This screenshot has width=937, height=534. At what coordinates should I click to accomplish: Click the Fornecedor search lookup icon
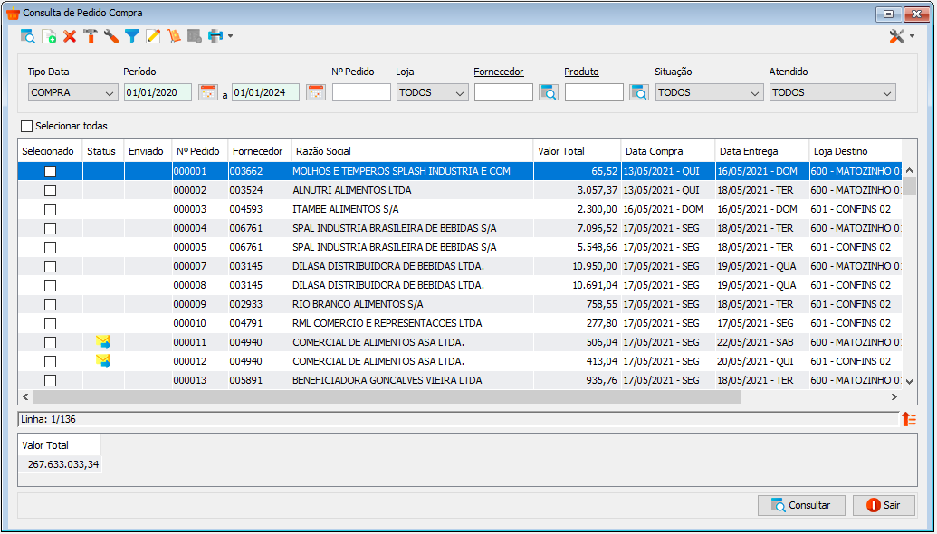549,92
